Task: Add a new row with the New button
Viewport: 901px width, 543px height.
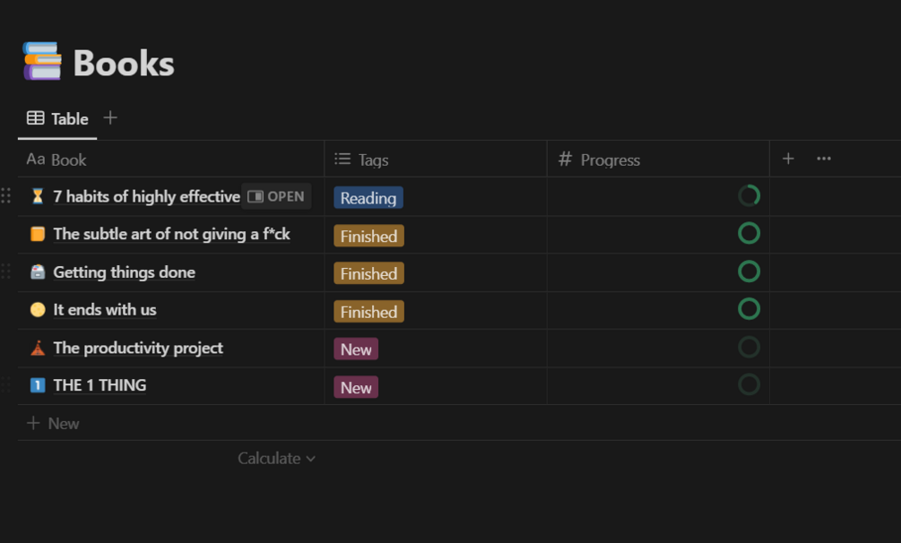Action: [54, 423]
